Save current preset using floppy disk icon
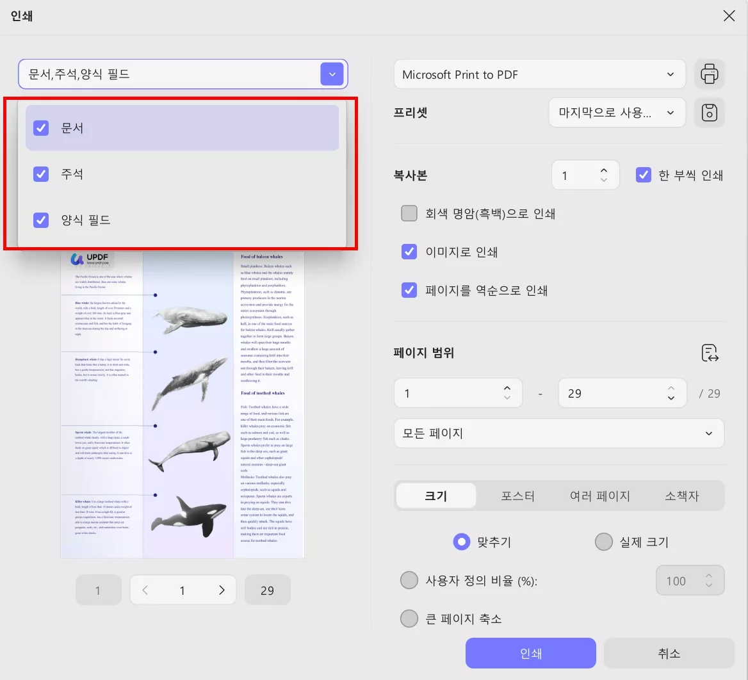This screenshot has height=680, width=748. coord(710,112)
